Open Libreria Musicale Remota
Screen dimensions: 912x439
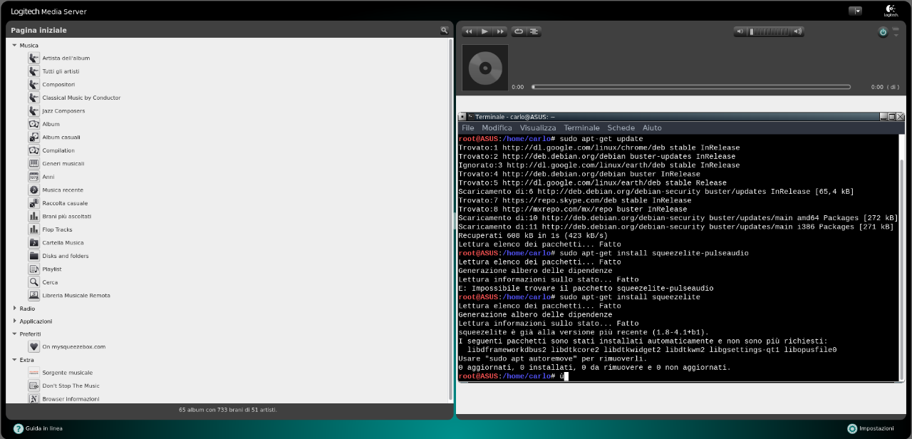(76, 295)
